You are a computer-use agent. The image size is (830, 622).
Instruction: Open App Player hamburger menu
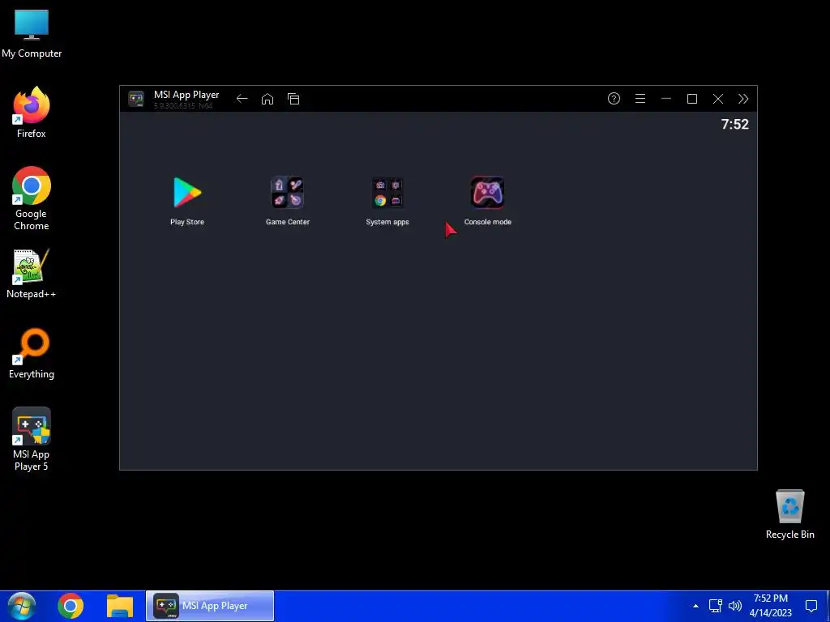pos(640,98)
